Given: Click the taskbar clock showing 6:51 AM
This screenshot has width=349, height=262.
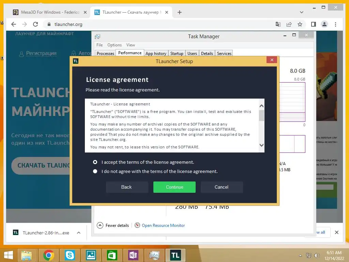Looking at the screenshot, I should [334, 256].
